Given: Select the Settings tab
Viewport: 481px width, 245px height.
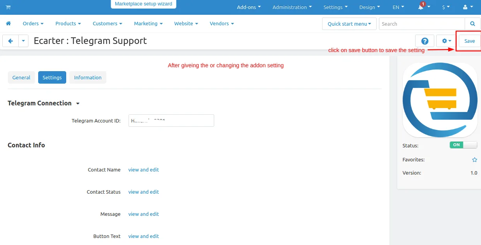Looking at the screenshot, I should coord(52,77).
